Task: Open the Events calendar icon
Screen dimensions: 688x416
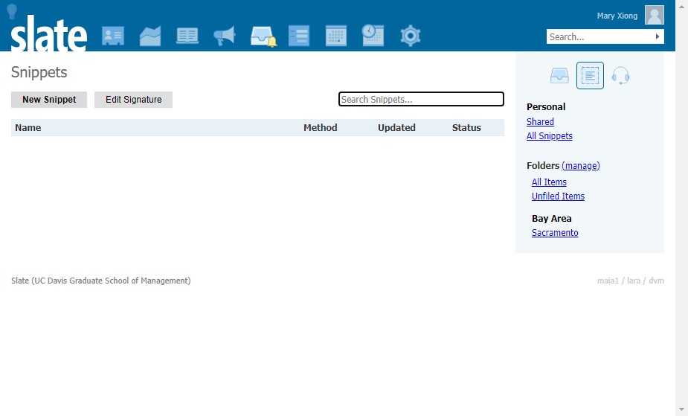Action: tap(336, 36)
